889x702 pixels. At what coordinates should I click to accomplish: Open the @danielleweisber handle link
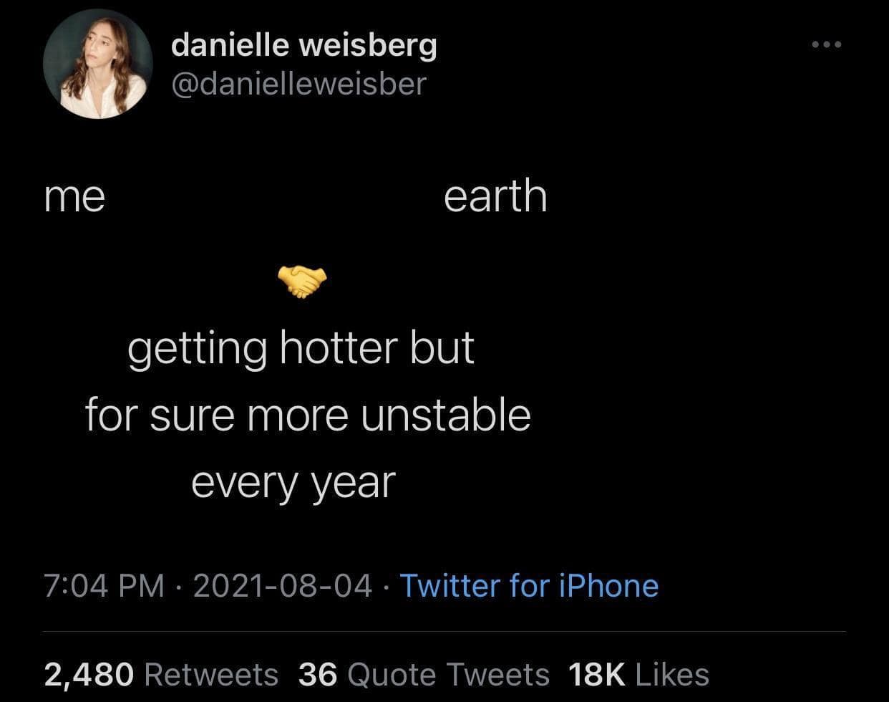click(298, 84)
